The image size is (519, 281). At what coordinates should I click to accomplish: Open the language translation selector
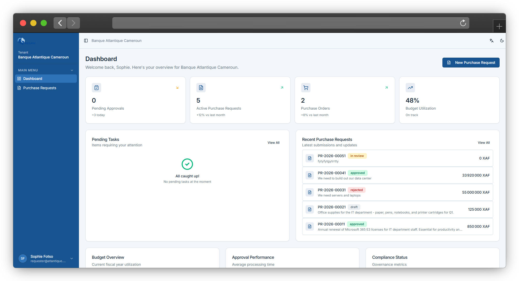[x=491, y=41]
